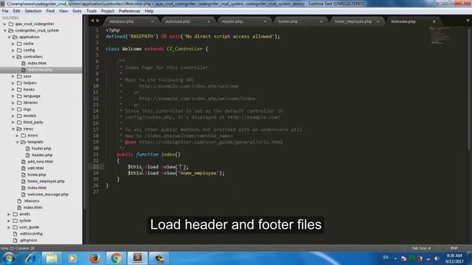This screenshot has height=265, width=472.
Task: Switch to the home_employee.php tab
Action: click(353, 21)
